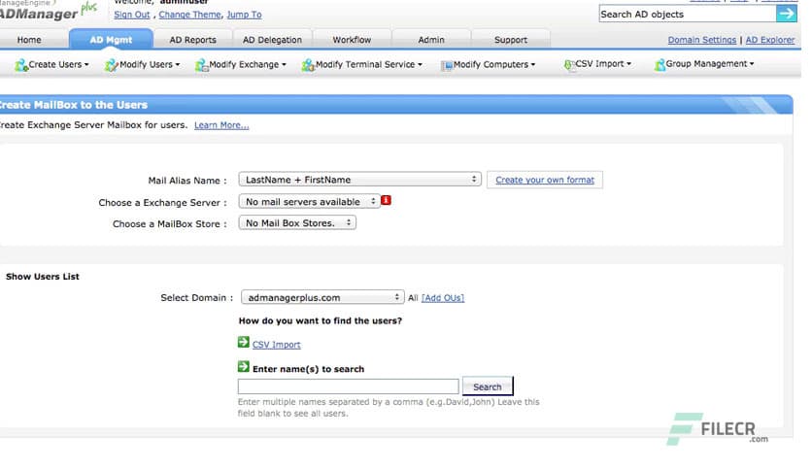
Task: Open the AD Explorer link
Action: tap(769, 40)
